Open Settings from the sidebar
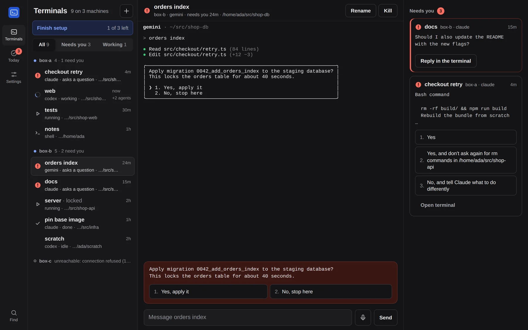The width and height of the screenshot is (528, 330). (14, 77)
